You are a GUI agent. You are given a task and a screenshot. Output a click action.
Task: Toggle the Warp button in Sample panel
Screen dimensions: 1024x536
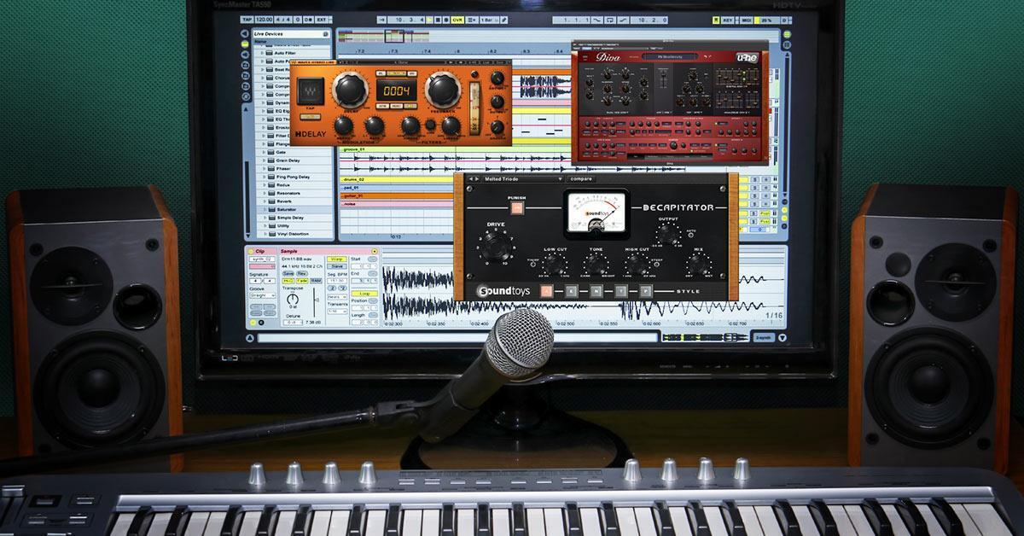pyautogui.click(x=337, y=258)
